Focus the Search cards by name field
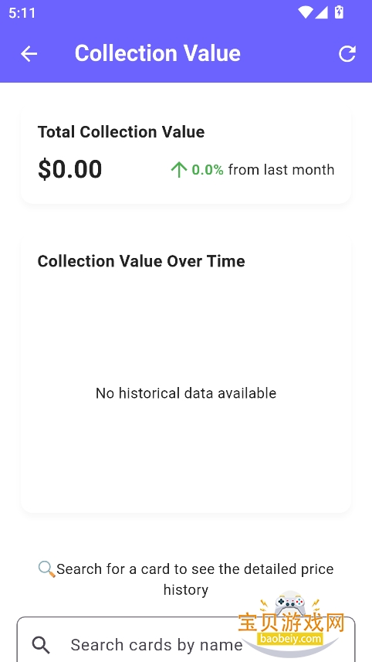The width and height of the screenshot is (372, 662). pyautogui.click(x=186, y=639)
